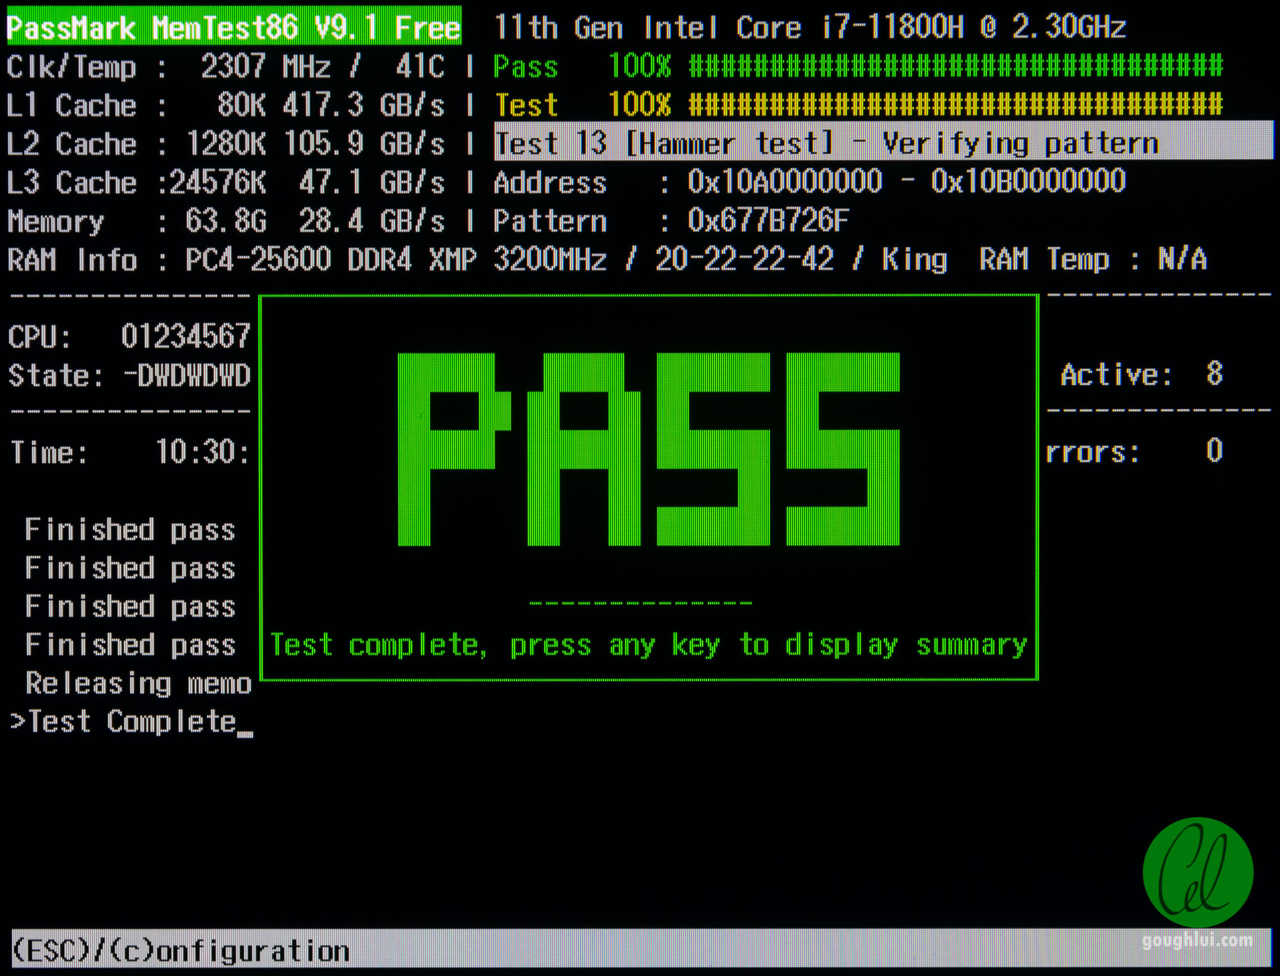Click the CPU 01234567 core list

coord(184,336)
